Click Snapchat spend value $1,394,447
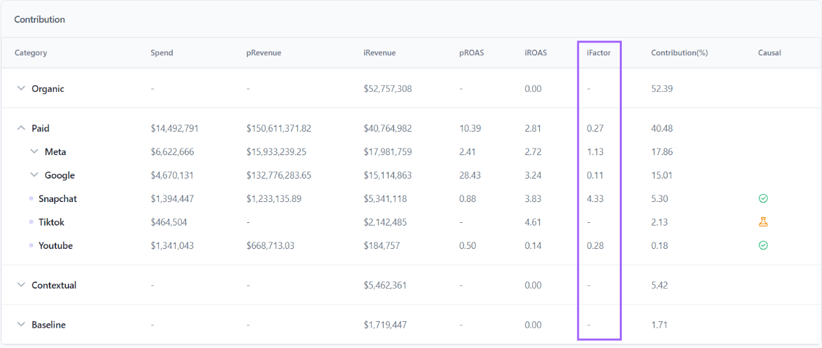 coord(172,199)
